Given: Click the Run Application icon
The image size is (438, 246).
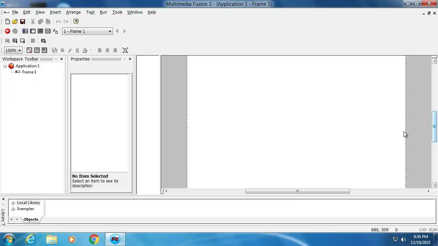Looking at the screenshot, I should point(15,41).
